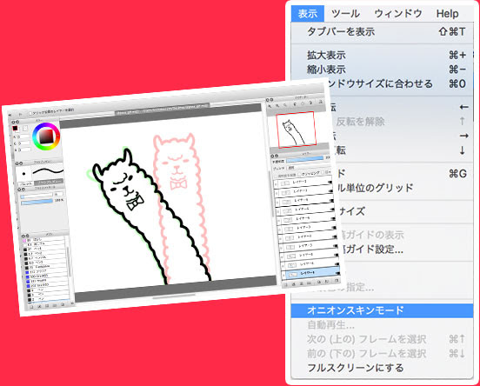The height and width of the screenshot is (386, 480).
Task: Switch to the パレット tab
Action: (25, 183)
